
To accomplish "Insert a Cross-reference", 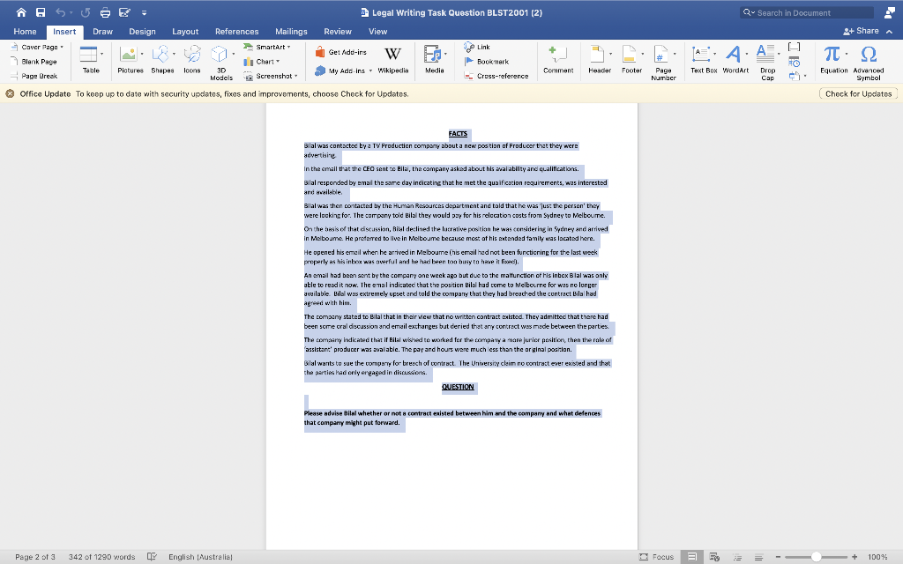I will click(496, 76).
